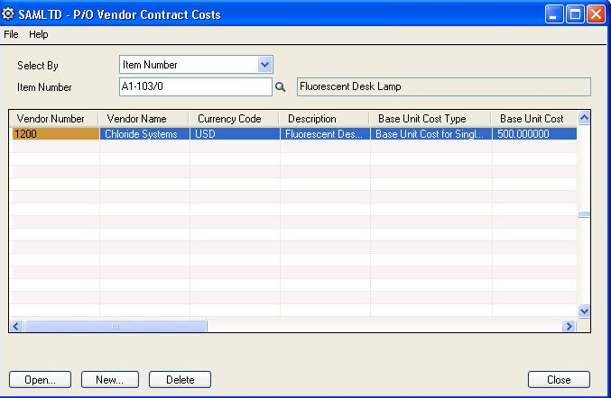The image size is (611, 398).
Task: Click the Fluorescent Desk Lamp description field
Action: click(x=444, y=86)
